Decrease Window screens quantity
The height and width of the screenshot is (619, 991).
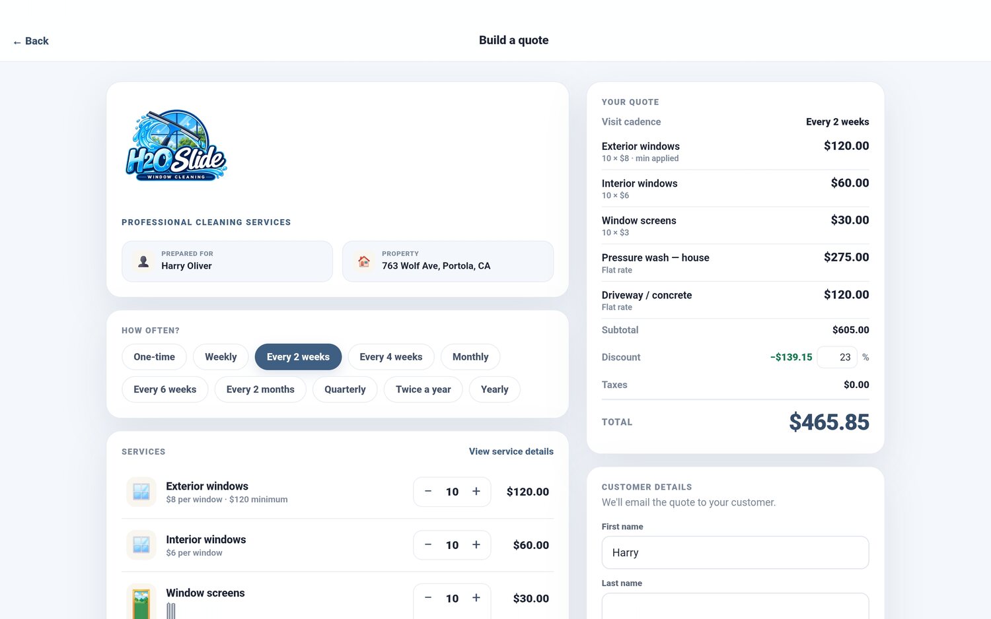(x=428, y=599)
